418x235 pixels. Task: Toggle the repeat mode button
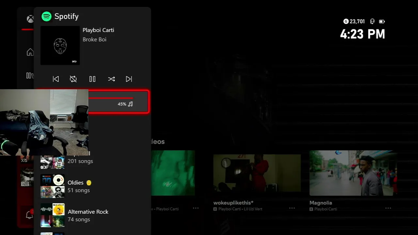pos(73,79)
